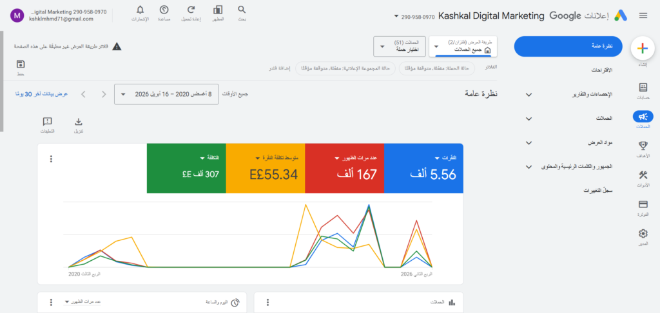Viewport: 660px width, 313px height.
Task: Open the hamburger main menu
Action: coord(643,15)
